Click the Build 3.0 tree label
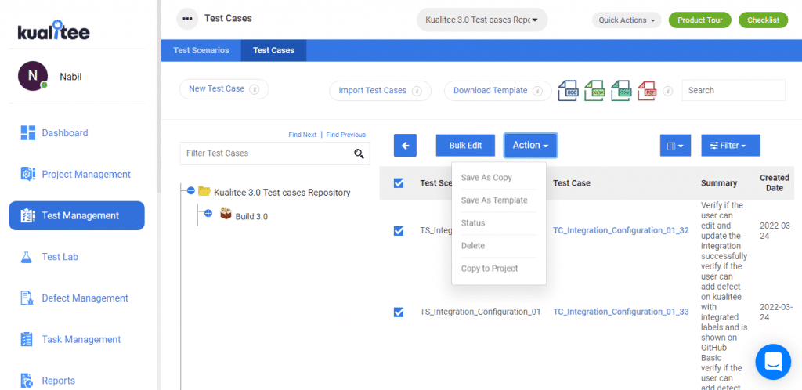 (x=251, y=216)
